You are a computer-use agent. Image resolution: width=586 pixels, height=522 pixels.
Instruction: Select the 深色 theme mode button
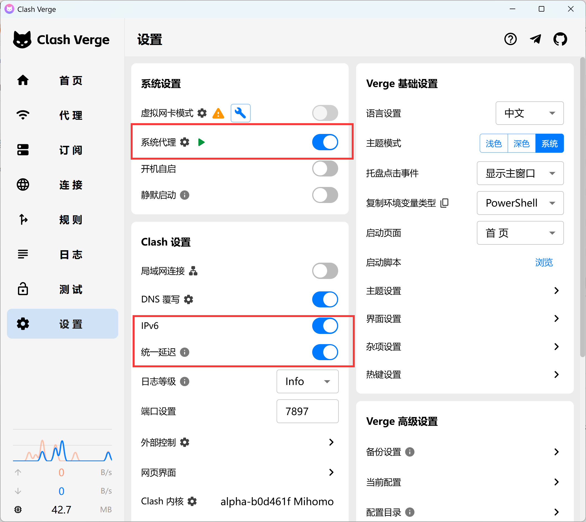pyautogui.click(x=521, y=143)
